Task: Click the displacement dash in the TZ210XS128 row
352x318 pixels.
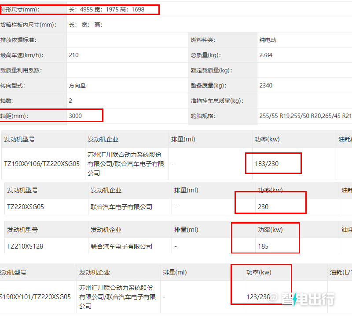Action: (176, 246)
